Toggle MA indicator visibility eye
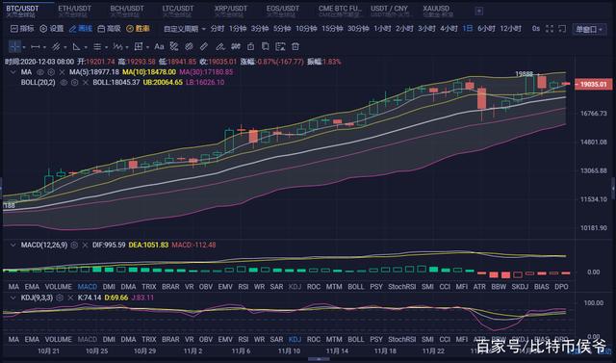616x363 pixels. 40,72
